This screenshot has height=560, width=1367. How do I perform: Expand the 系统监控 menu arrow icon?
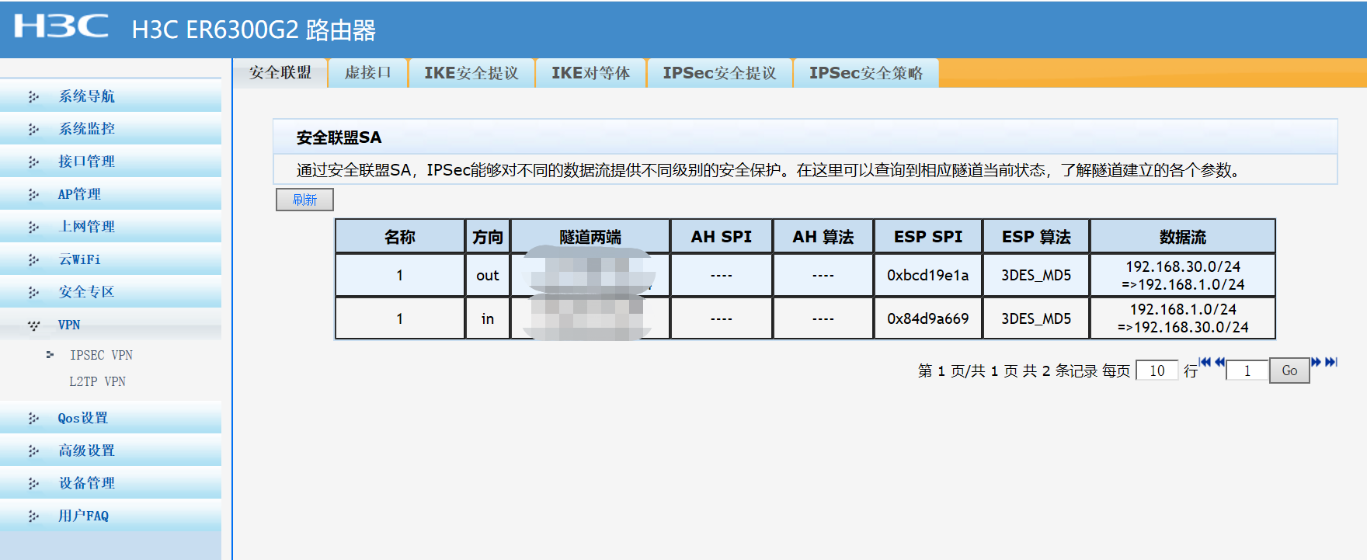pos(33,129)
